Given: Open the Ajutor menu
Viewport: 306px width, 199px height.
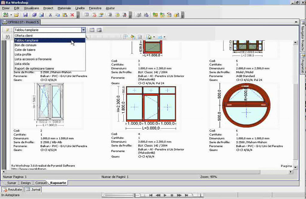Looking at the screenshot, I should click(x=110, y=8).
